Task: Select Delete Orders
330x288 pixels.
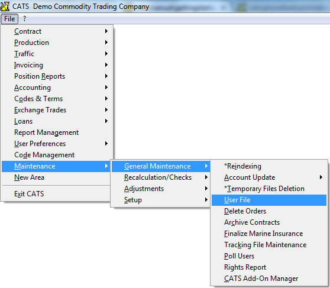Action: 269,211
